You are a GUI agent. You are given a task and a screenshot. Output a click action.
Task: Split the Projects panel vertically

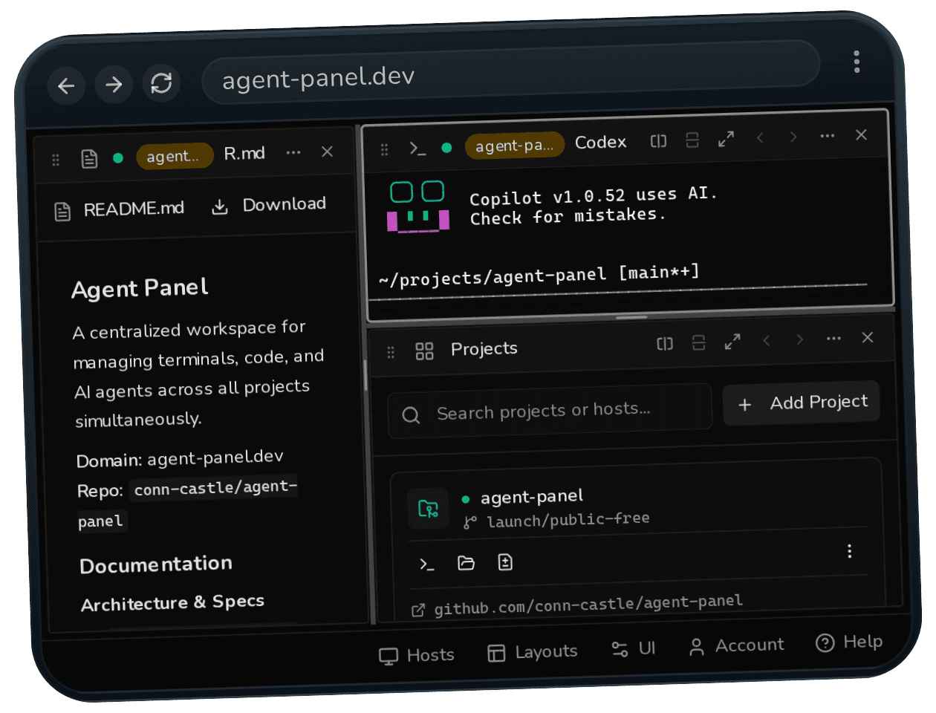coord(698,342)
